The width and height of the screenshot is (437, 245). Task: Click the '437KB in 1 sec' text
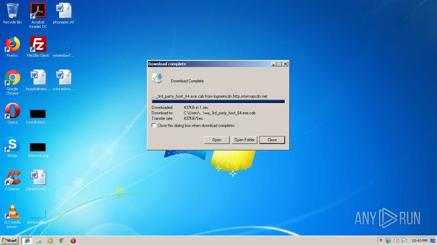[196, 108]
